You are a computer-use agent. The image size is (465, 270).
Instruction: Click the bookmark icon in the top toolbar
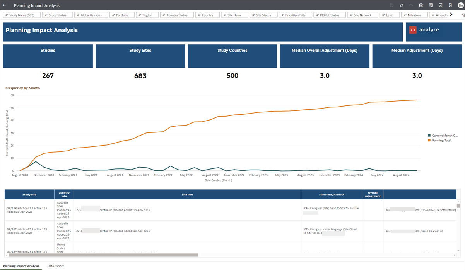tap(450, 5)
